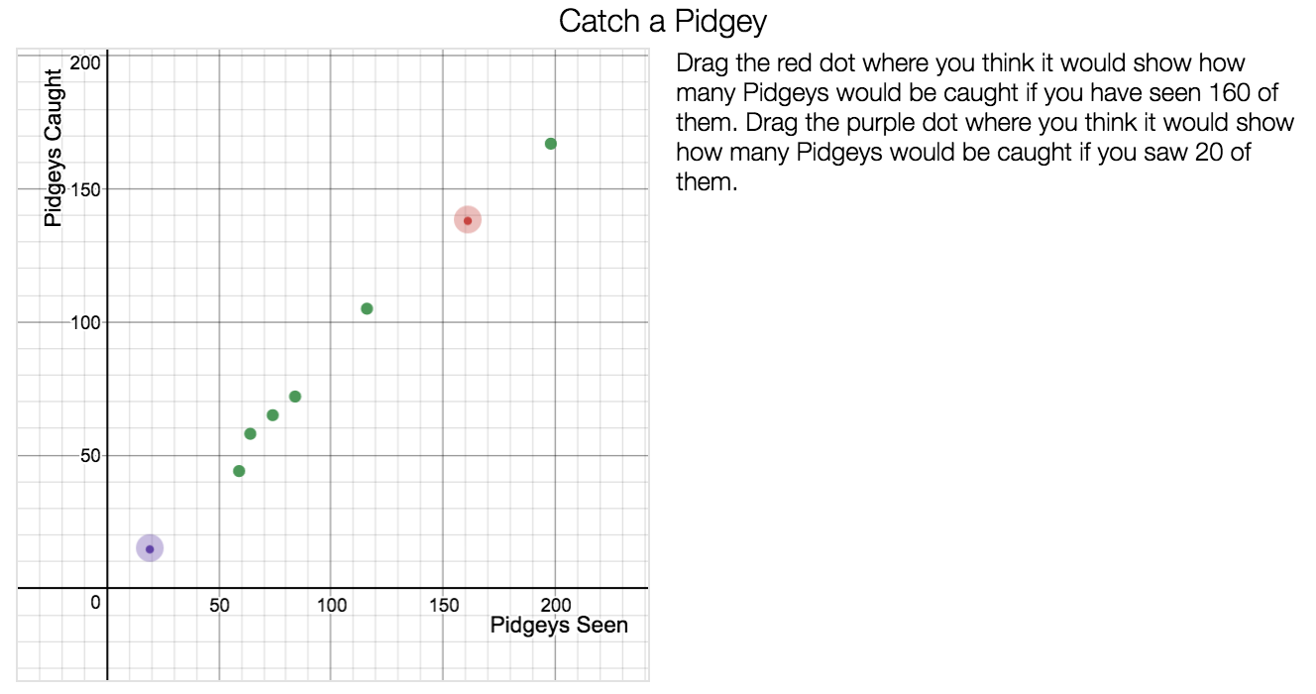Image resolution: width=1316 pixels, height=694 pixels.
Task: Click the 150 label on horizontal axis
Action: point(443,605)
